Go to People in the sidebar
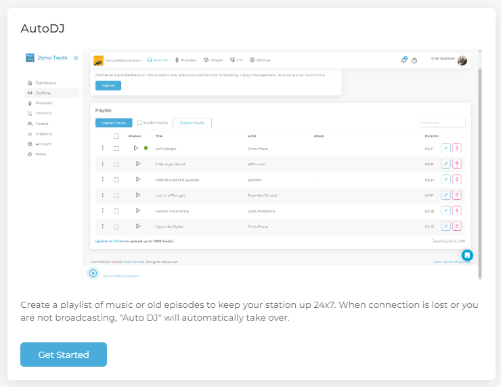 click(38, 124)
